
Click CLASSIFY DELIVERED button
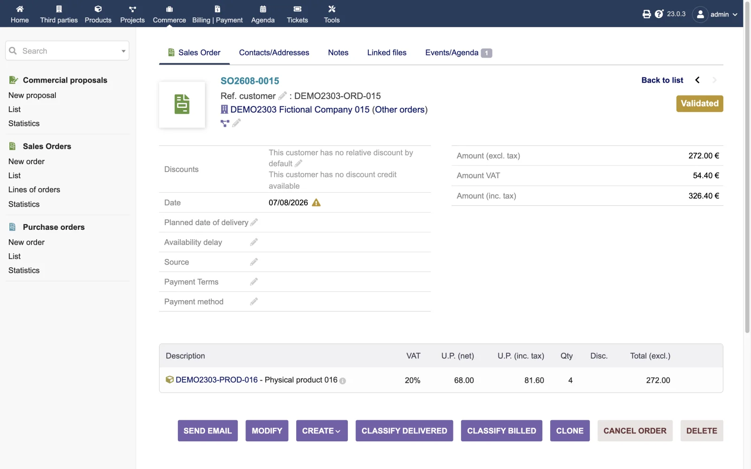coord(404,431)
